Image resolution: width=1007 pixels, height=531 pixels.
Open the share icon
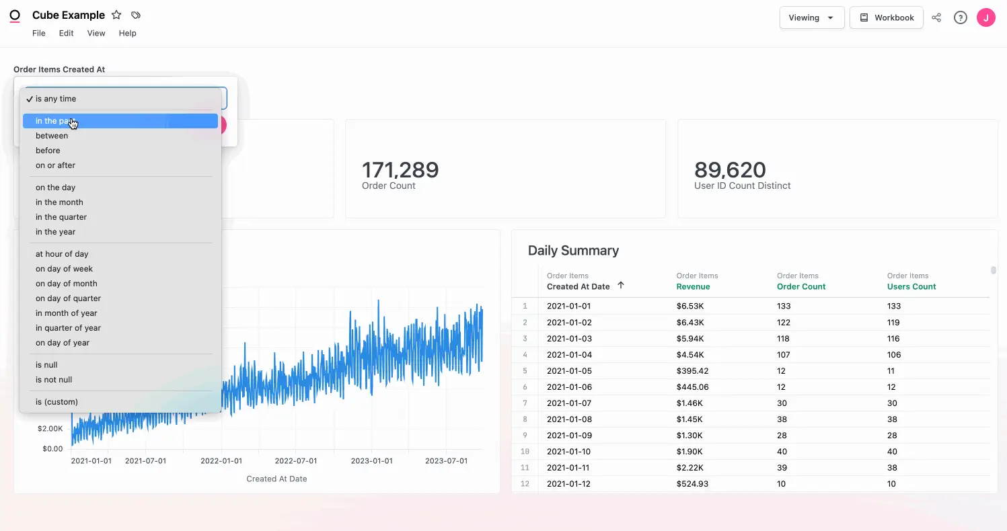[936, 17]
